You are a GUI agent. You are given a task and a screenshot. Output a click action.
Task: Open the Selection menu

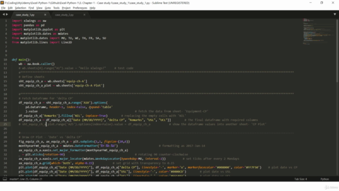click(x=21, y=8)
